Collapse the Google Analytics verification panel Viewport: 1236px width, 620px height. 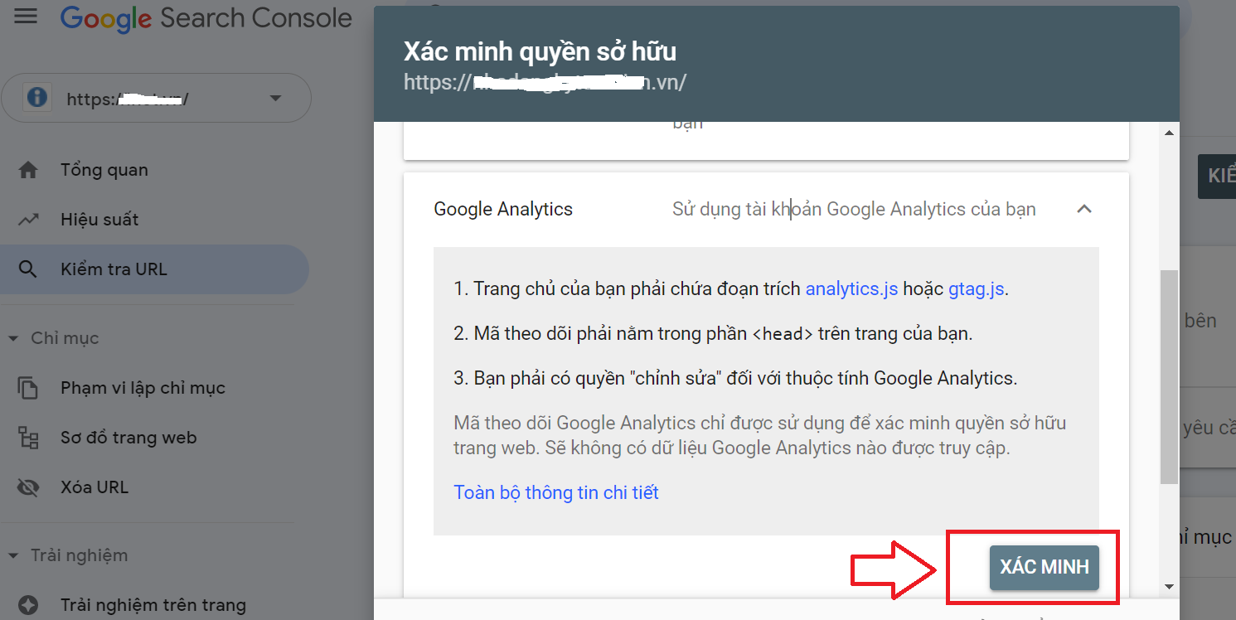[x=1083, y=209]
